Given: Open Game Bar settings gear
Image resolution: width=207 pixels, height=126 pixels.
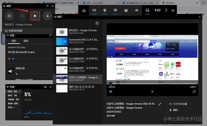Looking at the screenshot, I should pyautogui.click(x=173, y=10).
